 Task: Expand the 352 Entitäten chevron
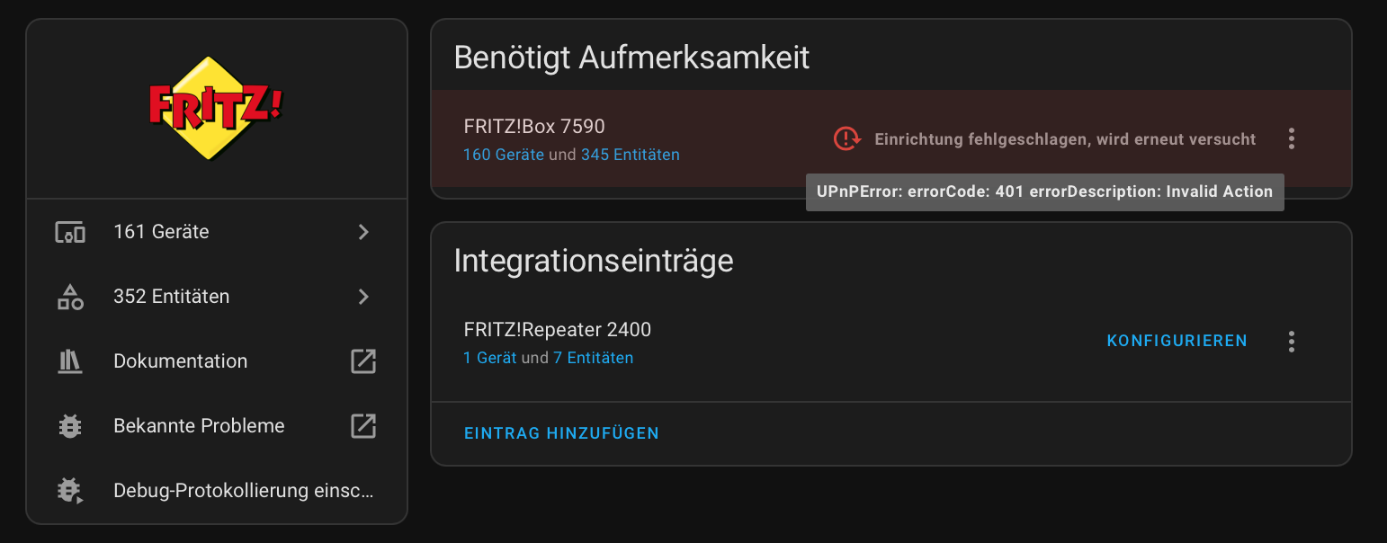tap(363, 297)
